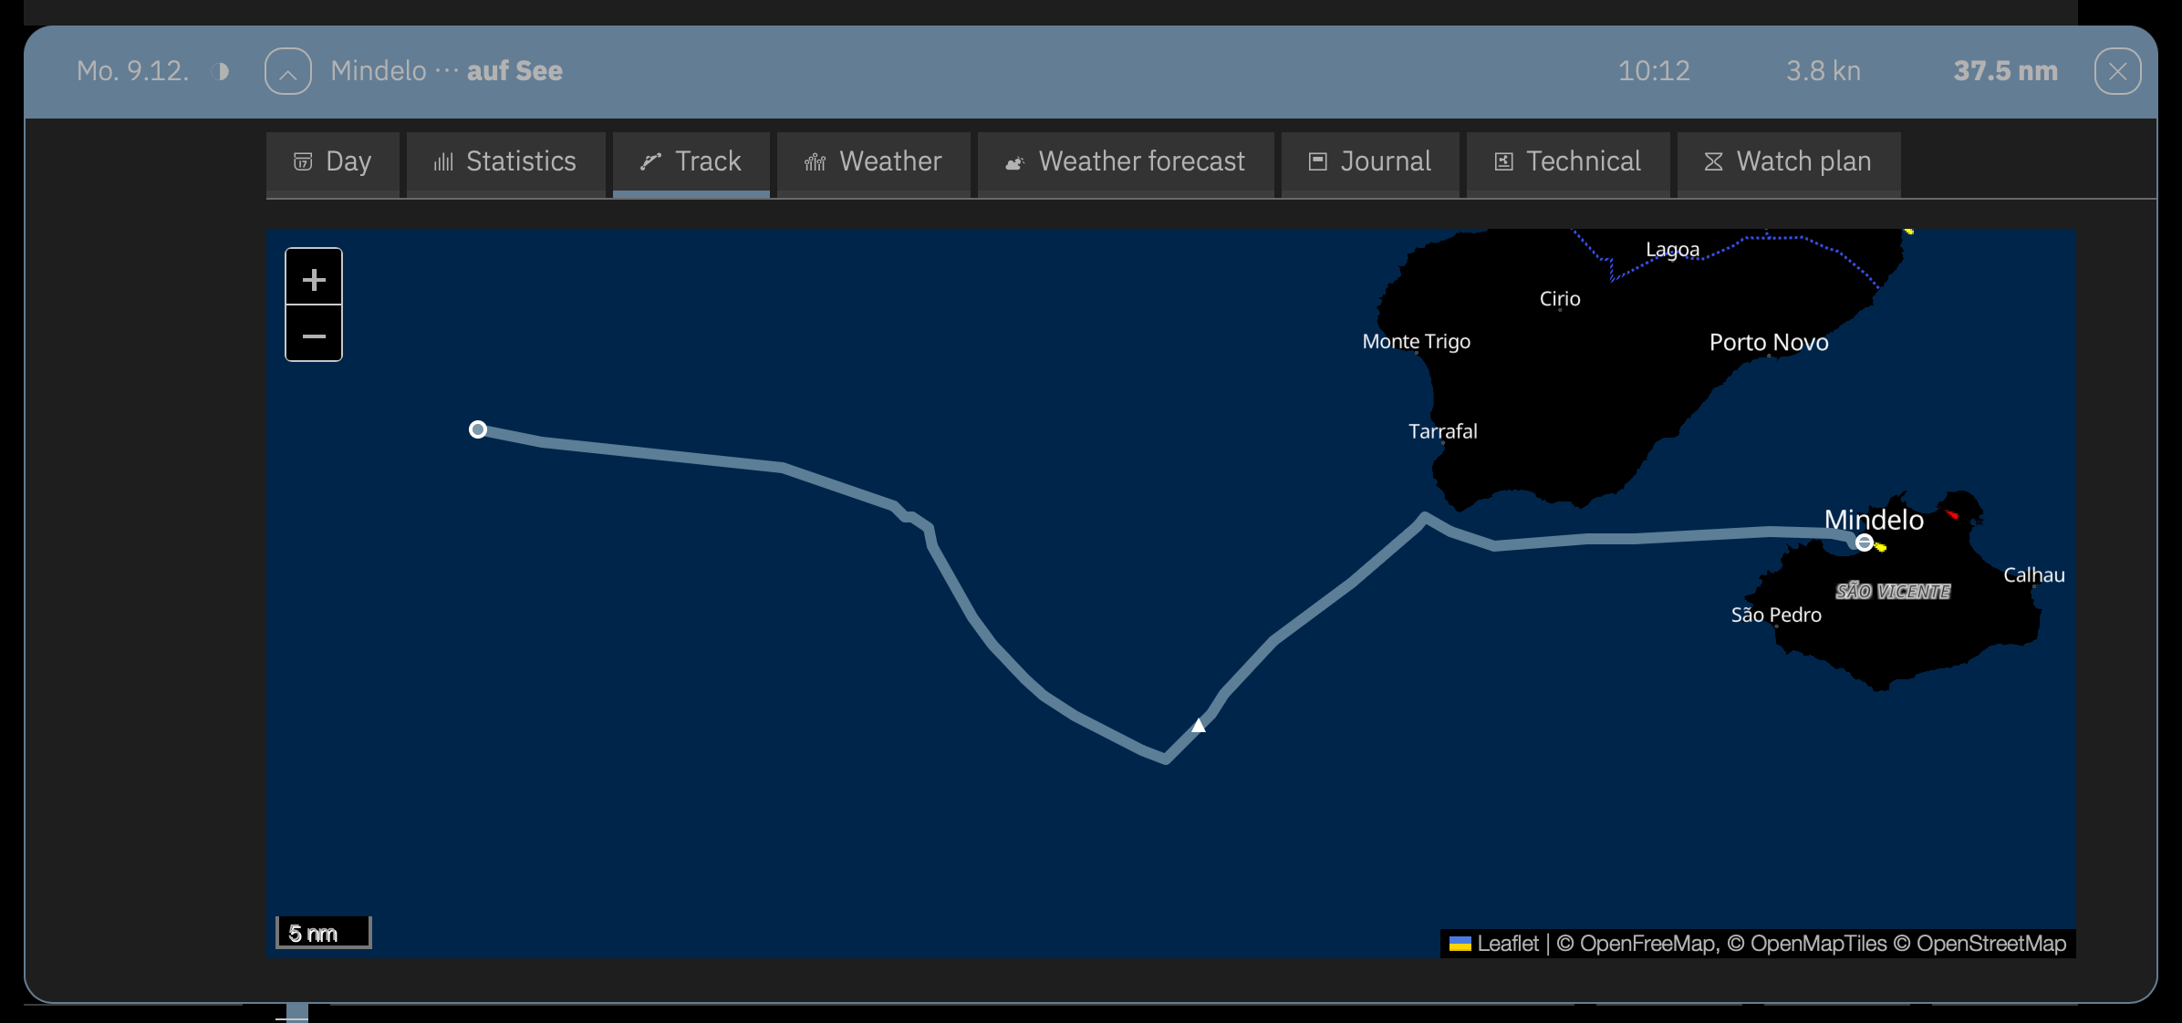Switch to the Statistics tab
Image resolution: width=2182 pixels, height=1023 pixels.
(x=505, y=162)
